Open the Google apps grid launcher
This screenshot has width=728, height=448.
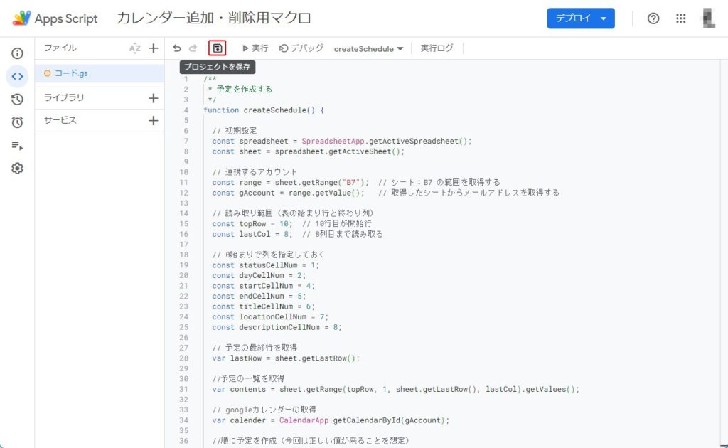pos(680,18)
